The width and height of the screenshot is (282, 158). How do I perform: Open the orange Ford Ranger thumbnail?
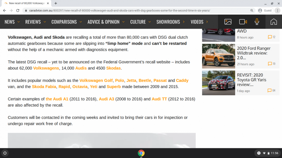coord(219,56)
